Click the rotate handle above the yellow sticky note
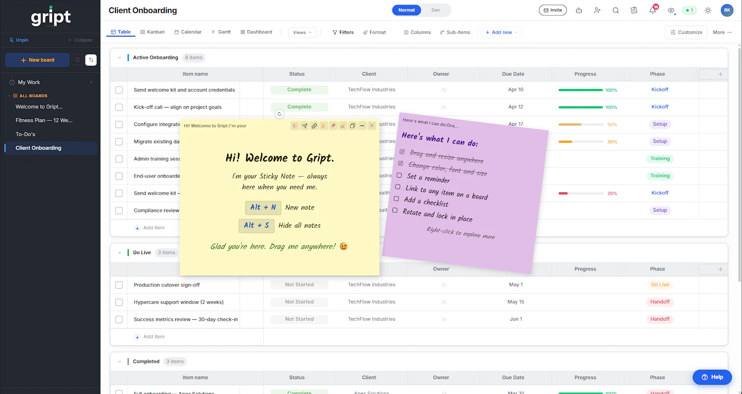 [x=280, y=114]
